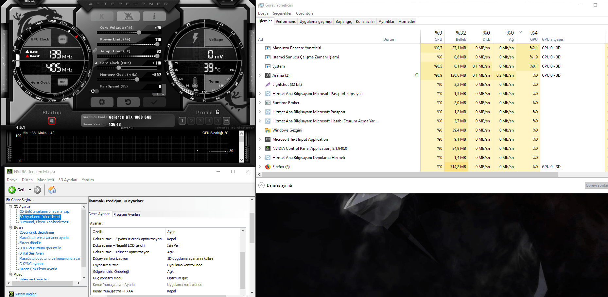This screenshot has height=297, width=608.
Task: Apply Afterburner settings with the checkmark button
Action: click(x=154, y=102)
